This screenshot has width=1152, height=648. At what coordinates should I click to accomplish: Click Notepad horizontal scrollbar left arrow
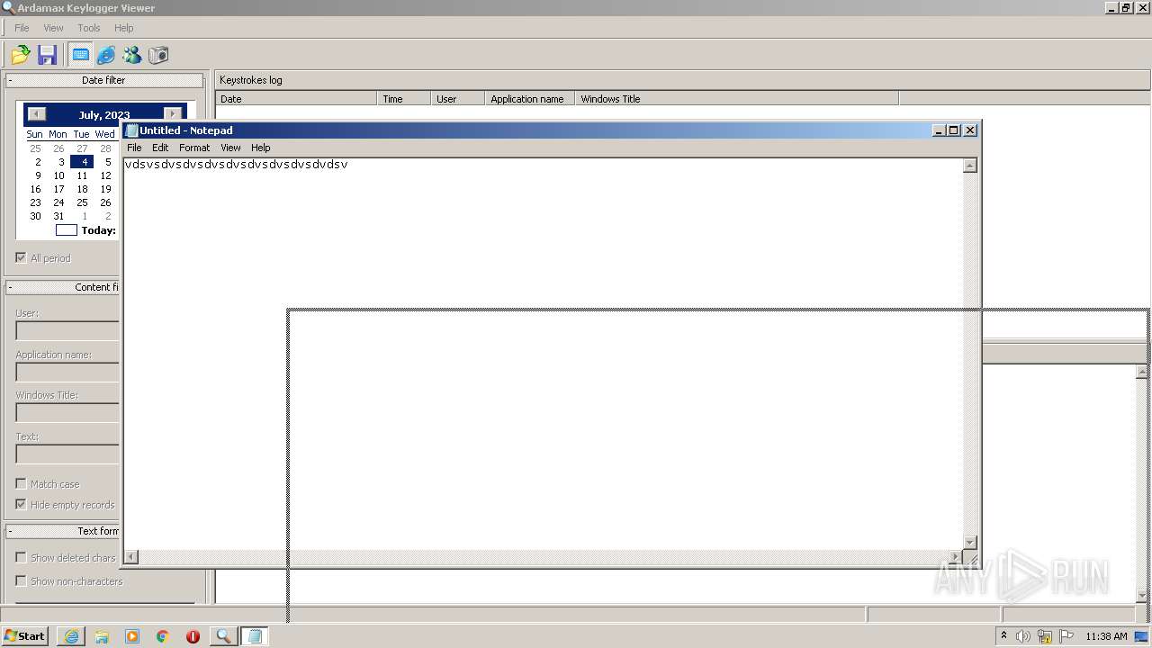(131, 557)
